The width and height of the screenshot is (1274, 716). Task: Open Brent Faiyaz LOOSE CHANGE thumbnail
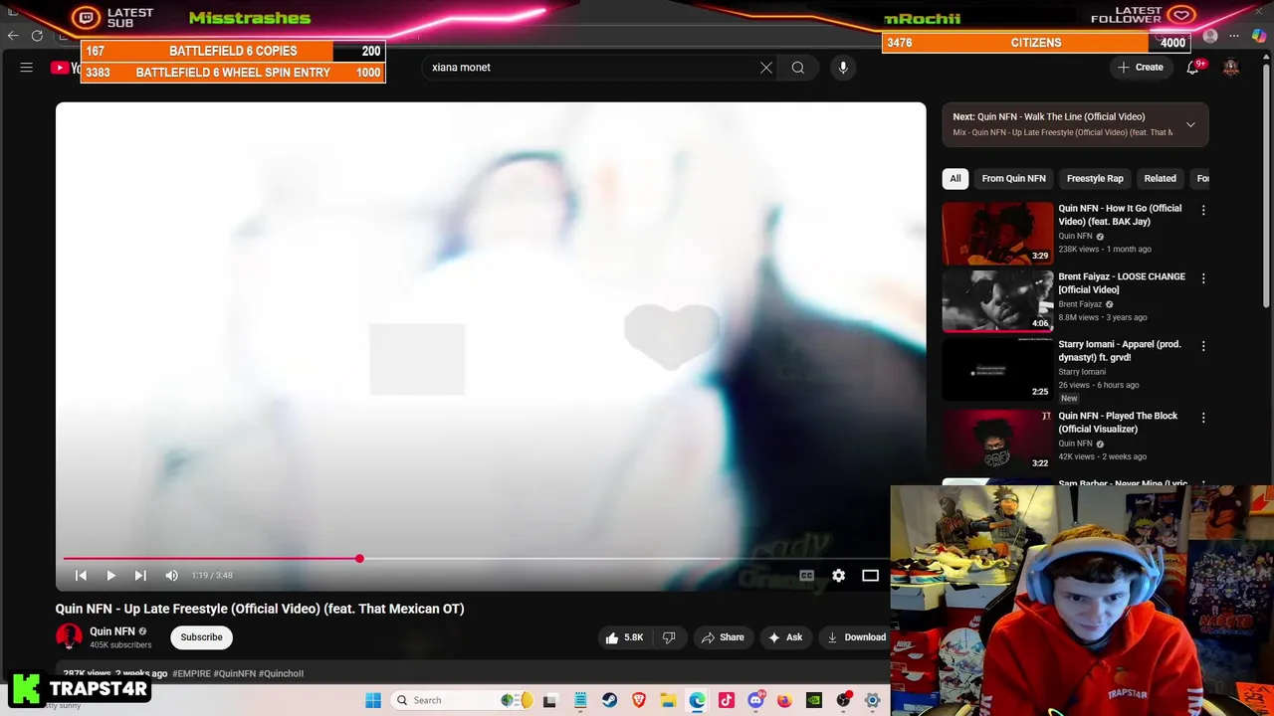(x=997, y=301)
